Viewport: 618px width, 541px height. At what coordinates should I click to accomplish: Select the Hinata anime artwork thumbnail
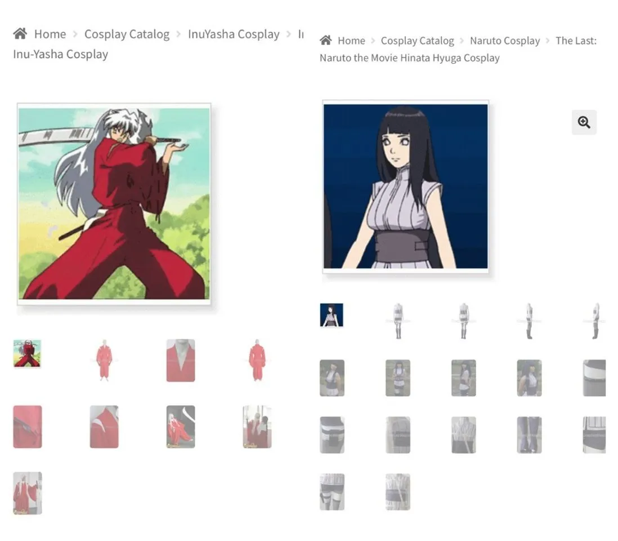click(332, 315)
